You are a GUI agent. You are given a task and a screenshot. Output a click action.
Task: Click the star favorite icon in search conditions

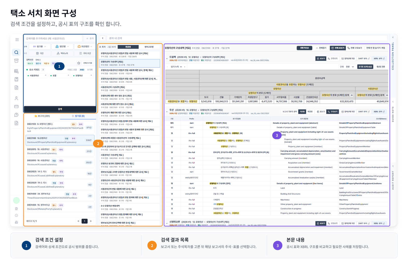click(79, 63)
